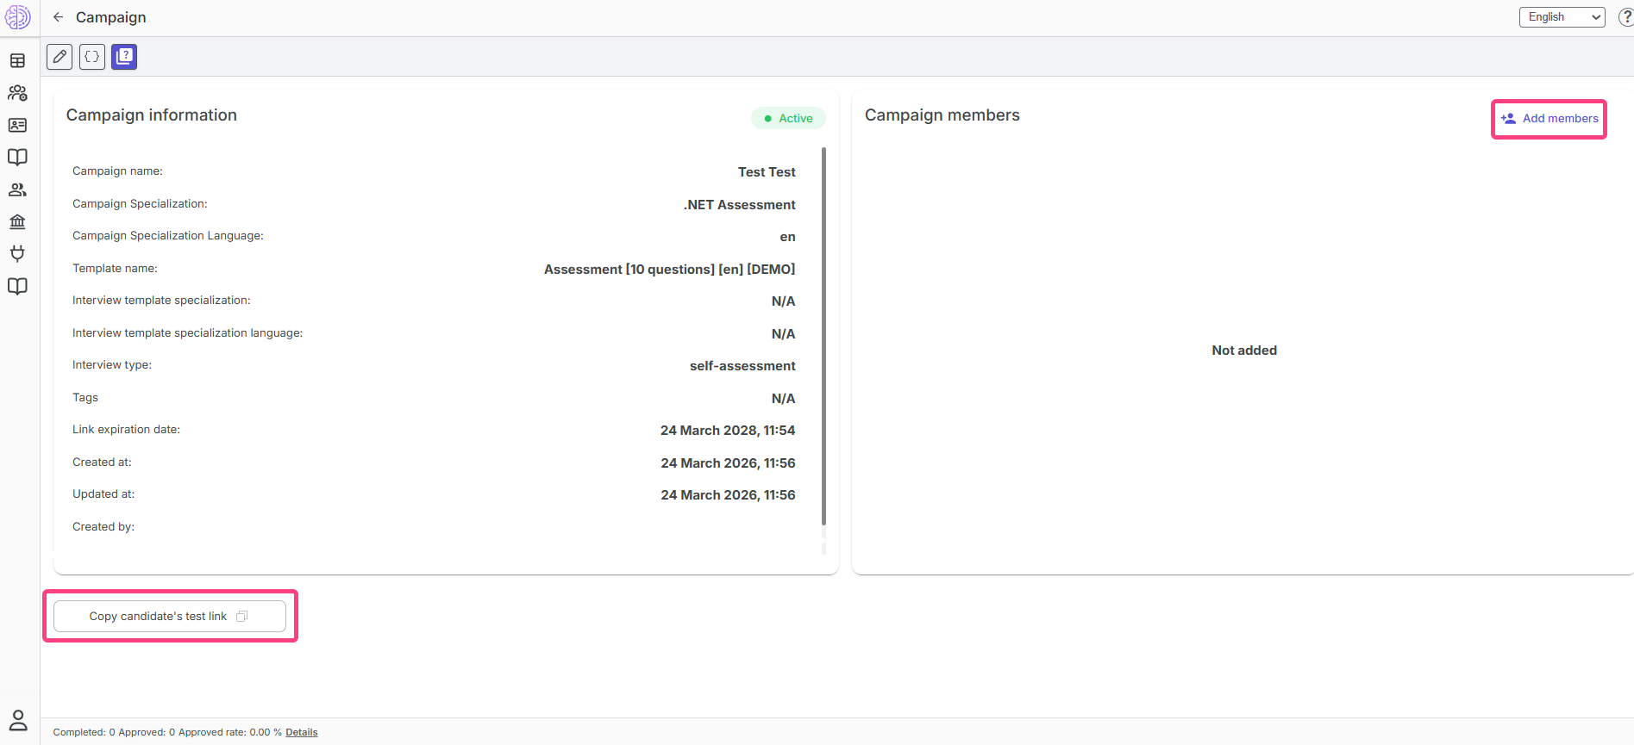The width and height of the screenshot is (1634, 745).
Task: Go back using the arrow beside Campaign
Action: click(59, 17)
